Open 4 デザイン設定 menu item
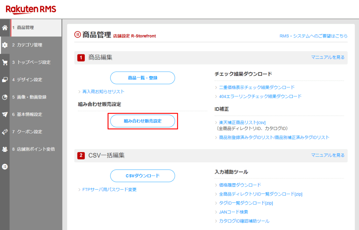The image size is (359, 230). 35,80
